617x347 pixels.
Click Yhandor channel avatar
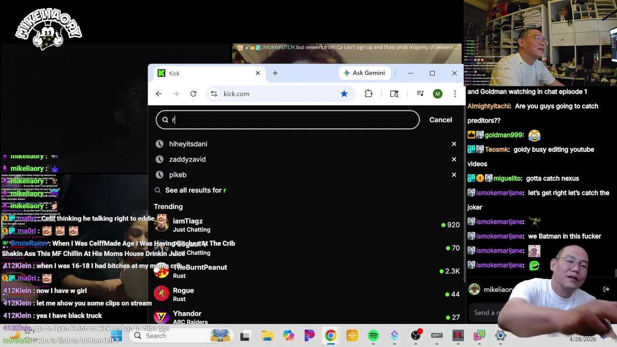[161, 316]
